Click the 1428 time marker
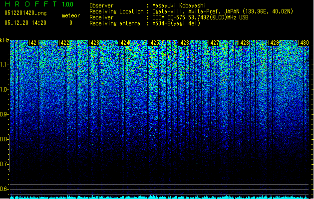The width and height of the screenshot is (314, 199). coord(243,43)
